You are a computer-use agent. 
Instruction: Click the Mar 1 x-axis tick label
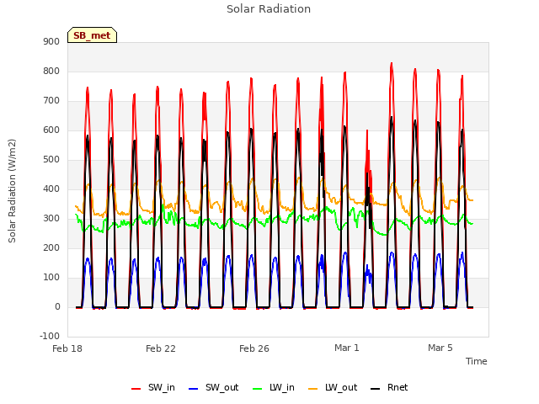[x=346, y=348]
